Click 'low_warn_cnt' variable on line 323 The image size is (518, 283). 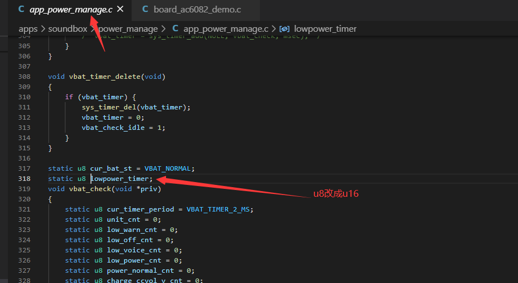coord(132,230)
